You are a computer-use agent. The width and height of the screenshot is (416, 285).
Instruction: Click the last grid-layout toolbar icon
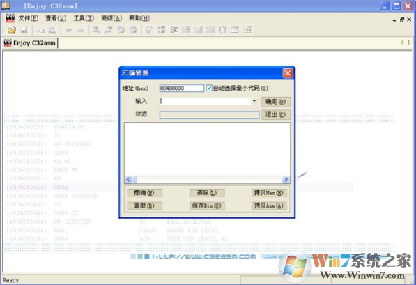coord(247,30)
